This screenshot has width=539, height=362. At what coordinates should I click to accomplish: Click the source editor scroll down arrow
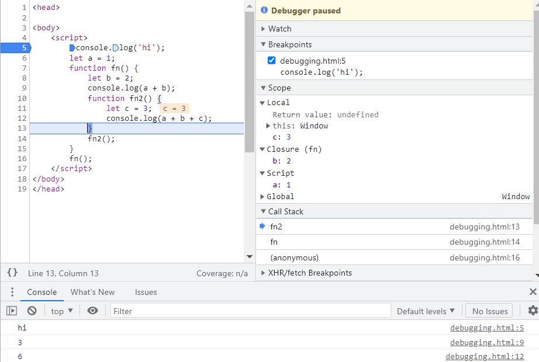click(250, 257)
